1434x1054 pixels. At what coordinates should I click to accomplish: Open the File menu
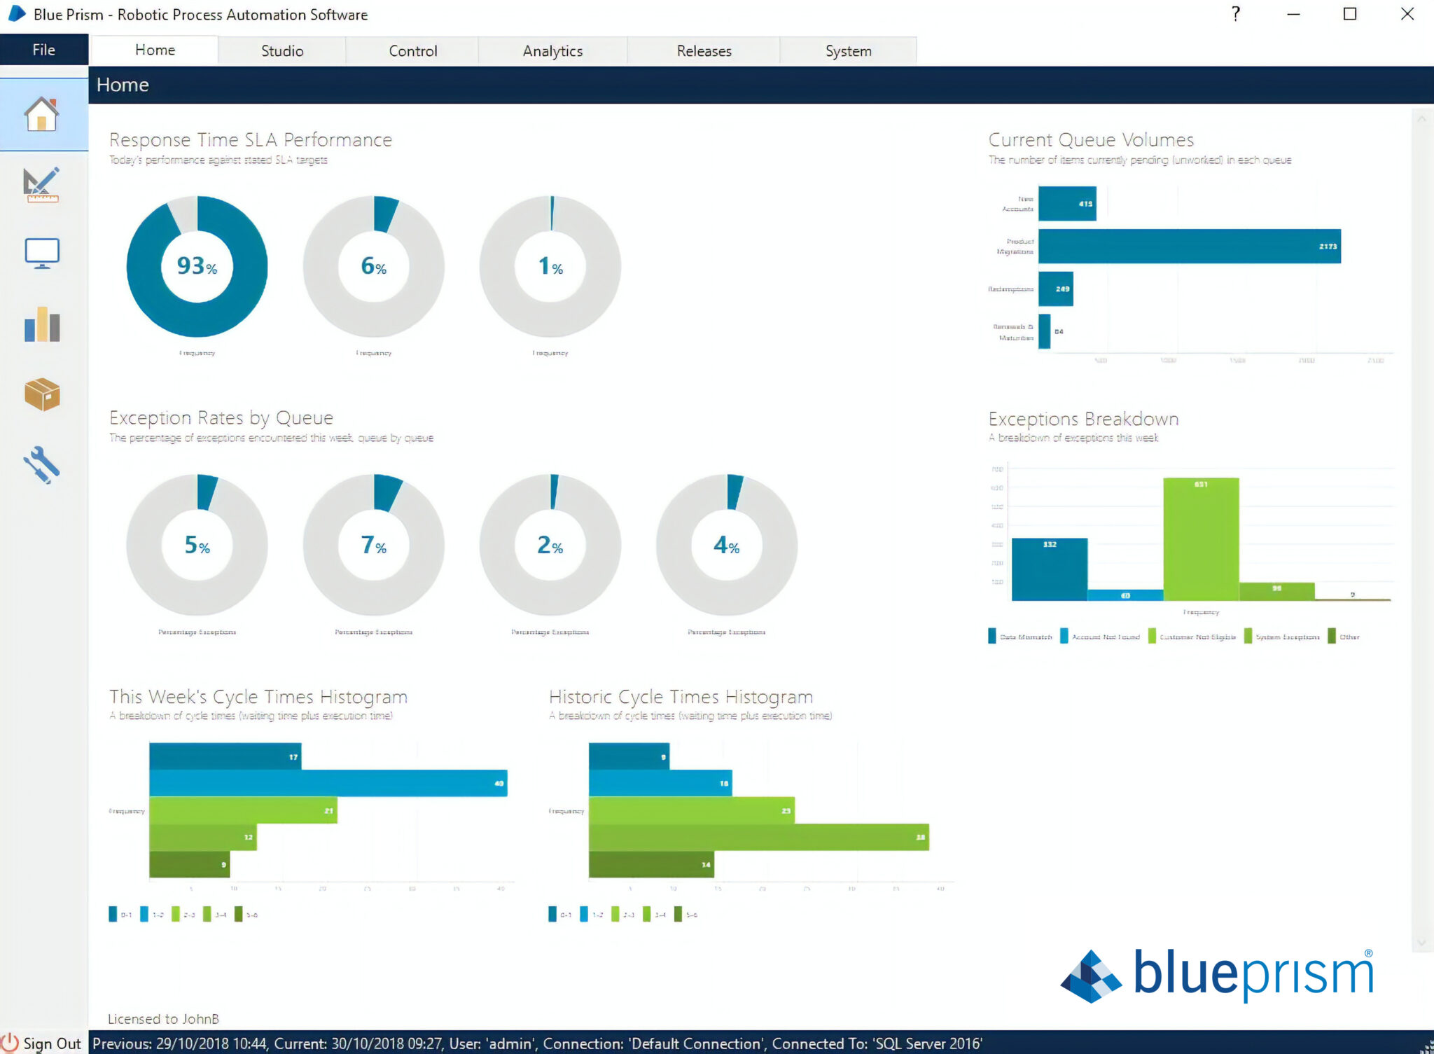(x=43, y=50)
